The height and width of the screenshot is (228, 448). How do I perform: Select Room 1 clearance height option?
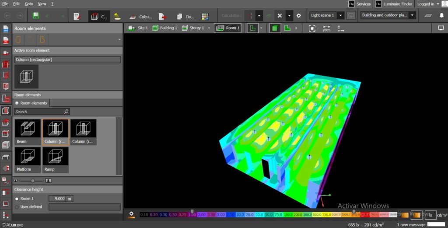coord(17,199)
